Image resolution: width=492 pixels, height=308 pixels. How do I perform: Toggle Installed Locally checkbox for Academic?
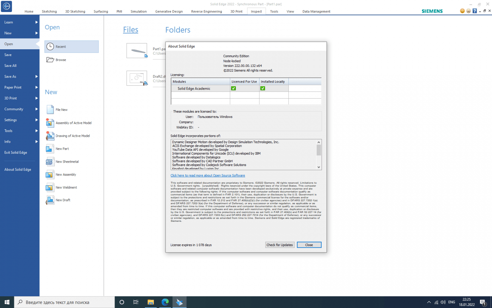263,88
